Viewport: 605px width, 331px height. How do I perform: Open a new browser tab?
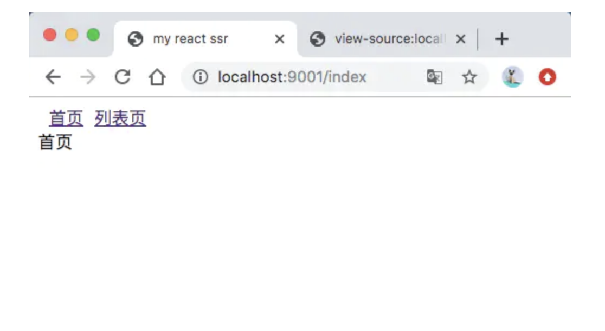click(x=502, y=39)
